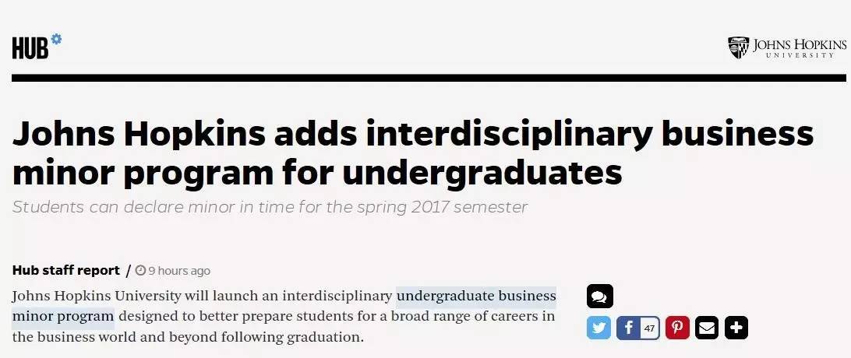Pin article to Pinterest
The width and height of the screenshot is (851, 358).
click(x=677, y=328)
